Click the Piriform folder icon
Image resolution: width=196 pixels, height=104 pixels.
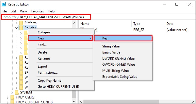coord(21,23)
